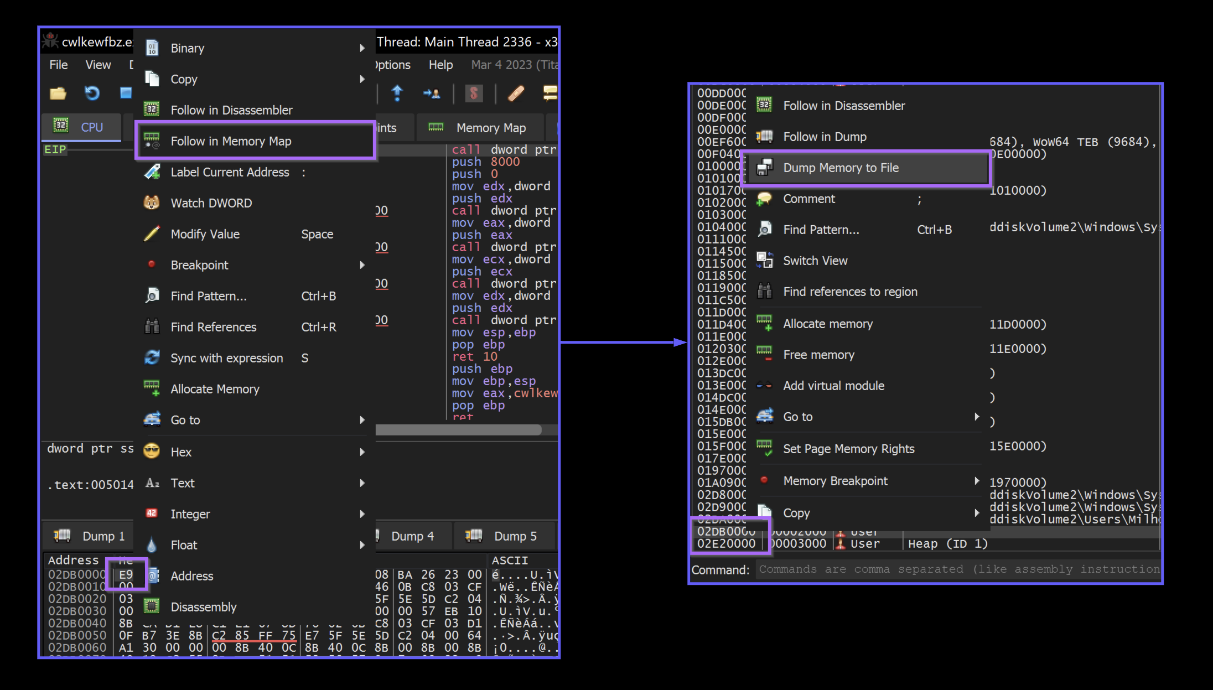Select Follow in Memory Map
Screen dimensions: 1213x690
coord(231,141)
